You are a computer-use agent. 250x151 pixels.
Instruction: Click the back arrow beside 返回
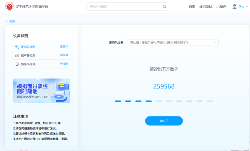pos(7,21)
